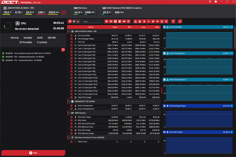Click the sensor graphs panel scrollbar
The height and width of the screenshot is (157, 236).
pos(235,38)
